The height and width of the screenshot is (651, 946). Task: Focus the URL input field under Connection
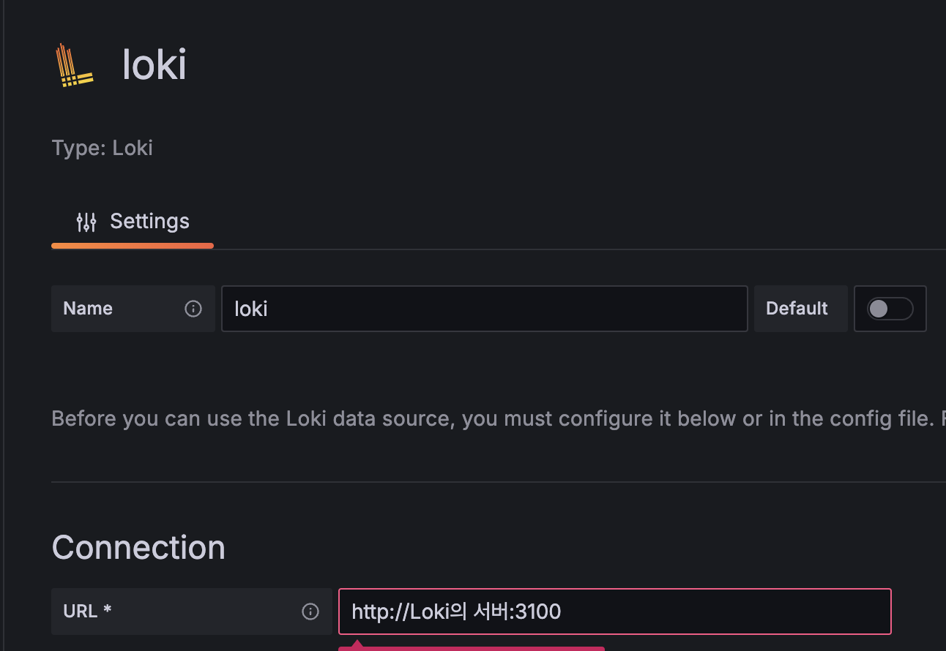click(x=614, y=612)
